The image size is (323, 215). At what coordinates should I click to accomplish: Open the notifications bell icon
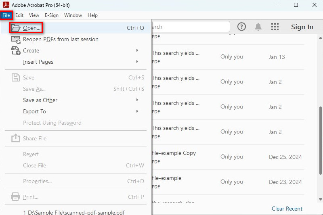[258, 27]
